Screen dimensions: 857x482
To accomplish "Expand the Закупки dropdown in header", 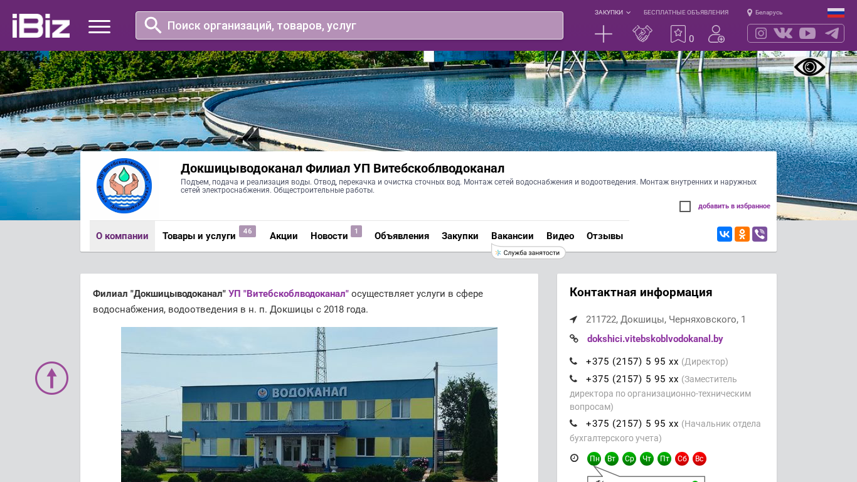I will (x=612, y=13).
